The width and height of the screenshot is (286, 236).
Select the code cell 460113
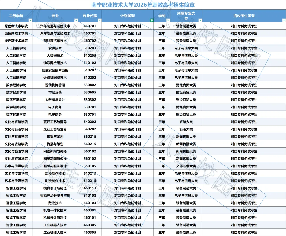(x=90, y=188)
